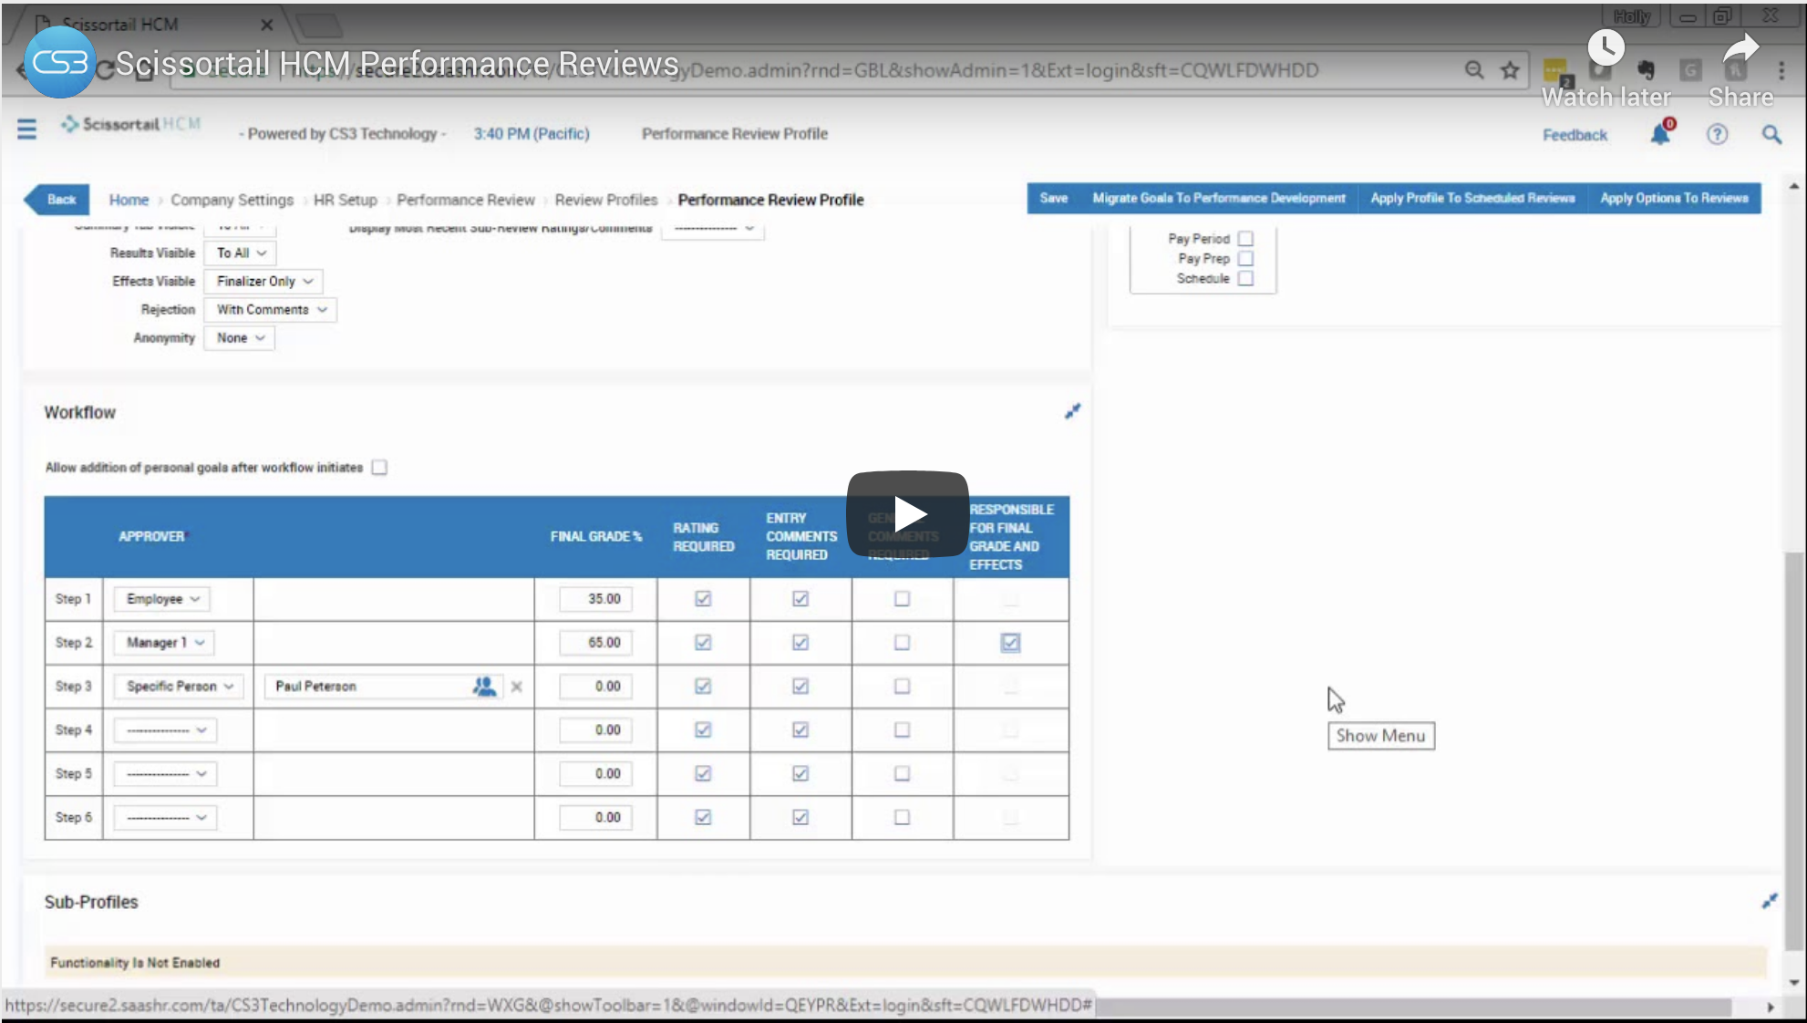Open the hamburger main menu icon
The height and width of the screenshot is (1023, 1807).
(26, 129)
